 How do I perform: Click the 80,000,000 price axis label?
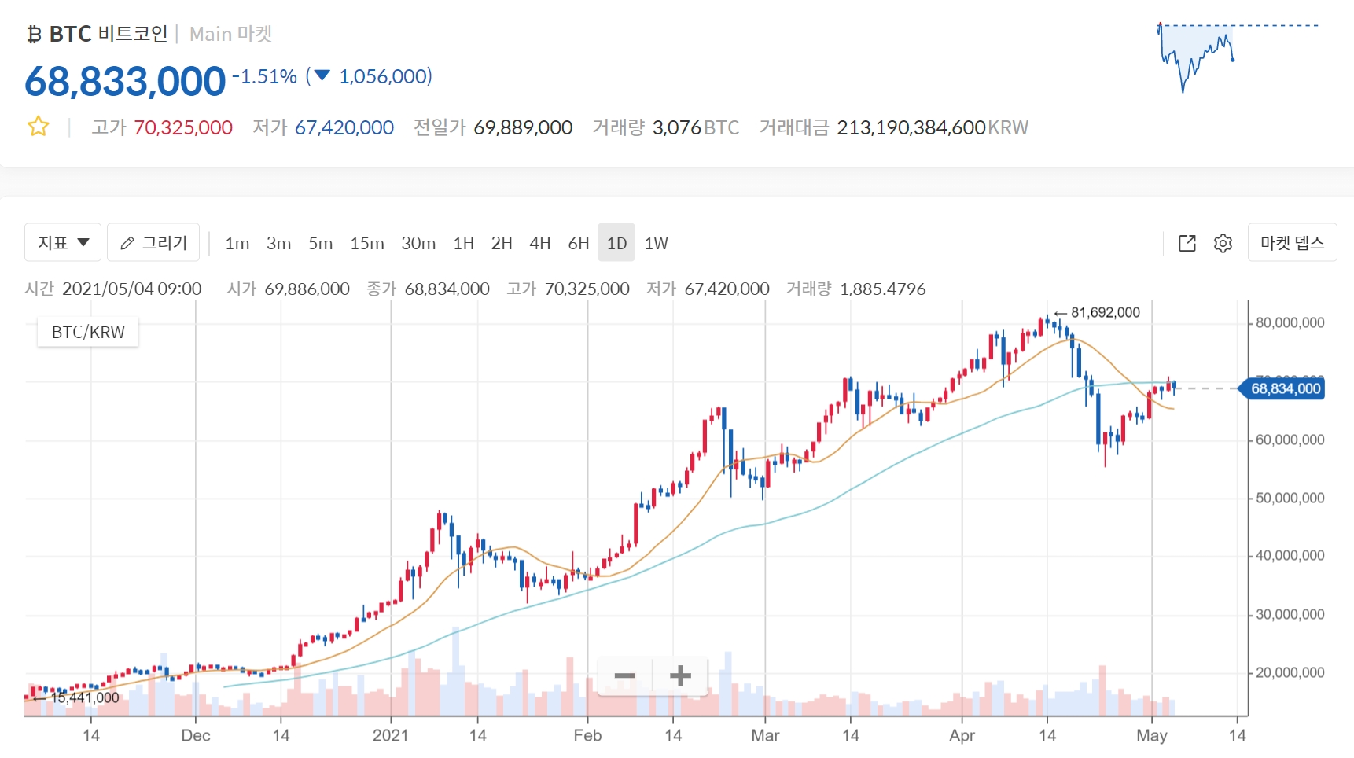pyautogui.click(x=1290, y=322)
